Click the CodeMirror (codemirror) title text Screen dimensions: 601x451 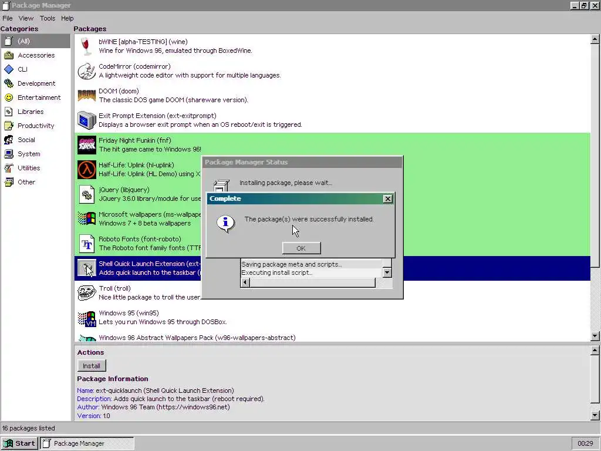click(x=134, y=66)
